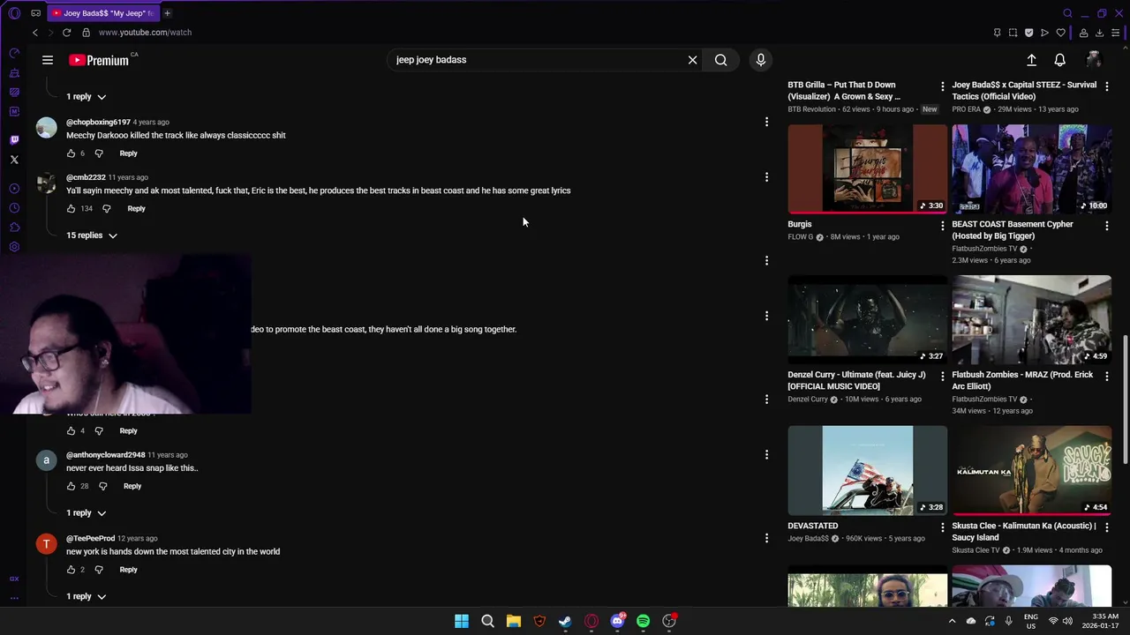1130x635 pixels.
Task: Open Extensions cube icon in sidebar
Action: pyautogui.click(x=14, y=228)
